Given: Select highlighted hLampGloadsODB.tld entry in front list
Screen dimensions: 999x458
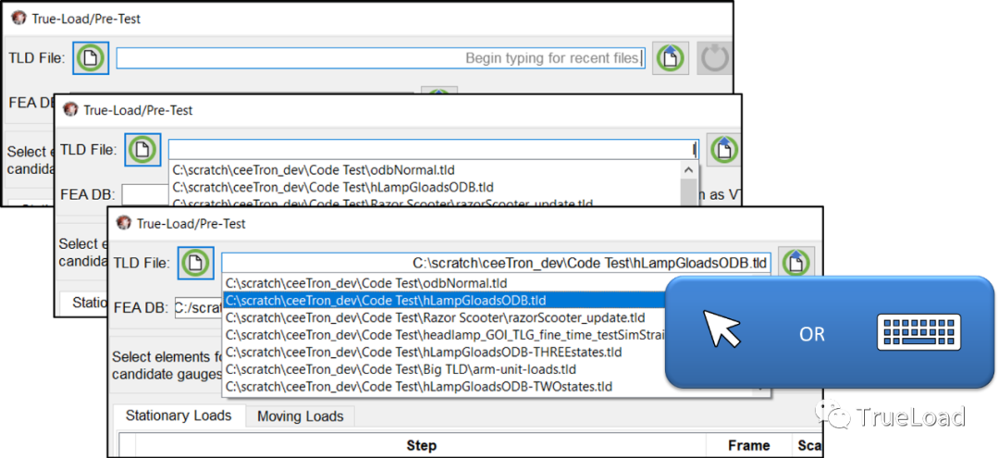Looking at the screenshot, I should tap(443, 300).
